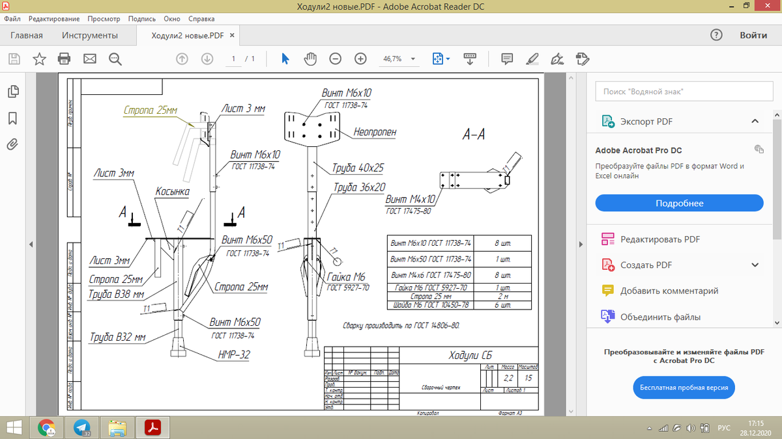Add a sticky note comment
Viewport: 782px width, 439px height.
pyautogui.click(x=506, y=59)
